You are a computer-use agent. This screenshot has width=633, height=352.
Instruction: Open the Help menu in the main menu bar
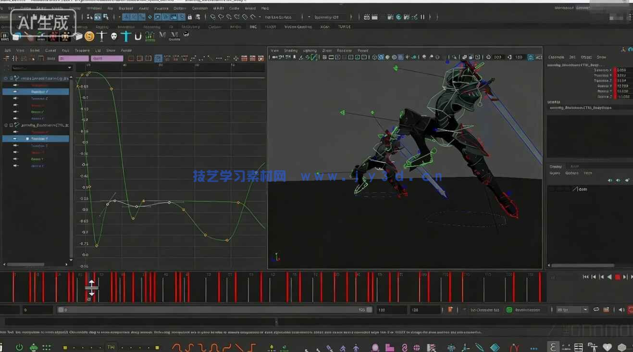265,8
